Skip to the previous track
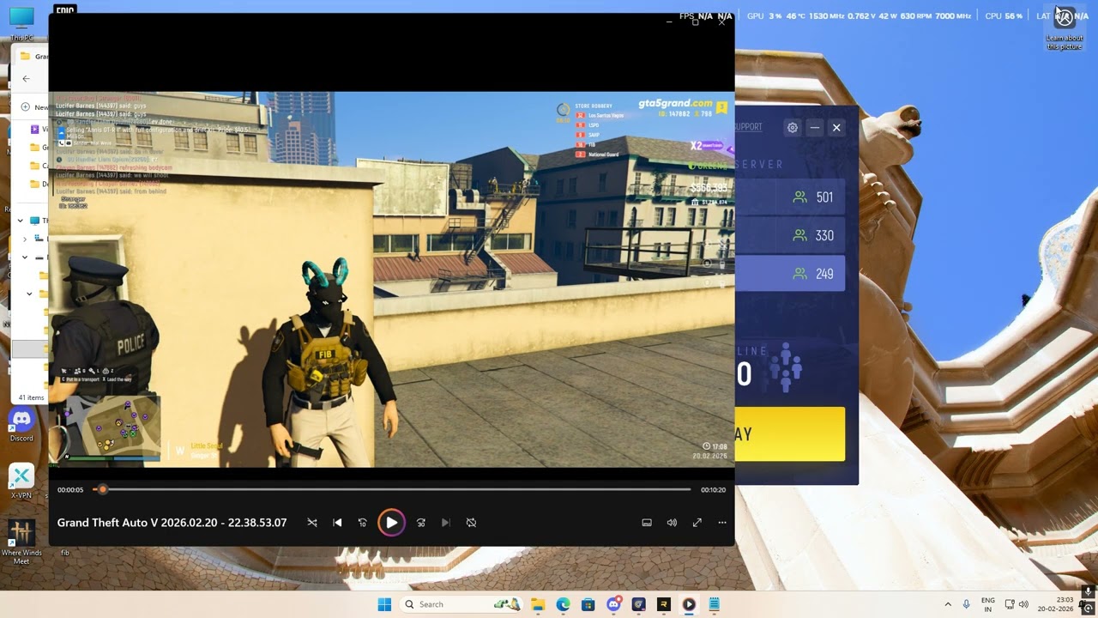Viewport: 1098px width, 618px height. (337, 523)
